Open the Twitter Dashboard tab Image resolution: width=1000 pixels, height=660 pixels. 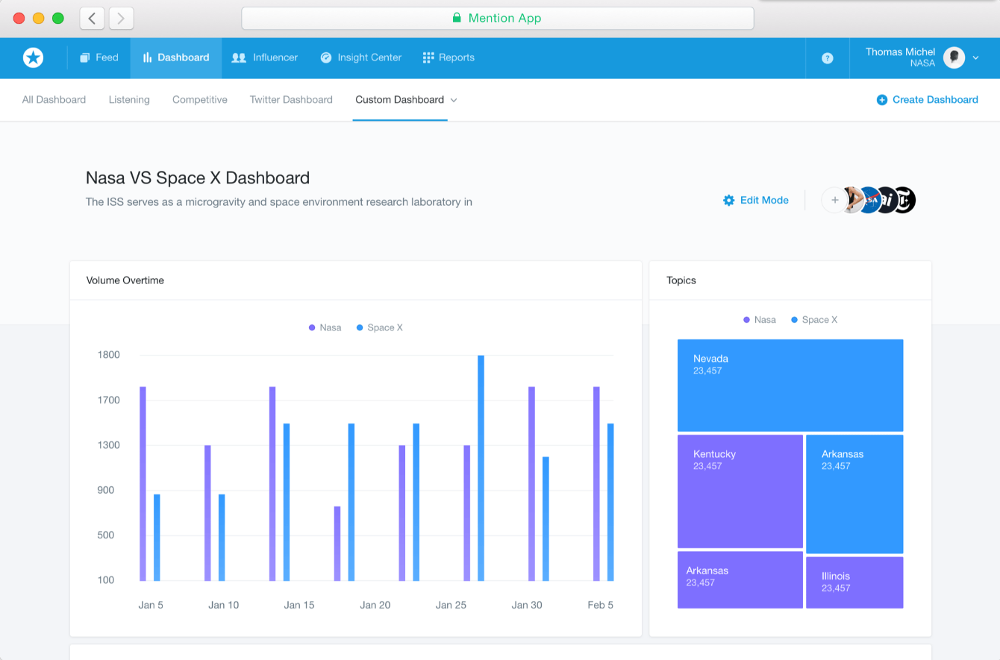click(x=291, y=100)
